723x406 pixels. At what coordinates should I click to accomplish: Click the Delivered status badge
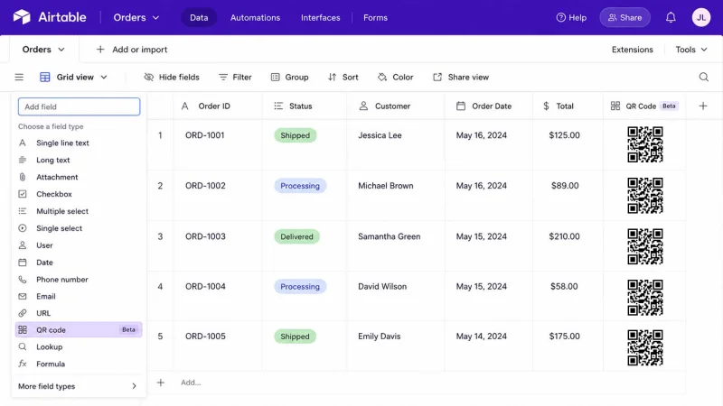296,236
